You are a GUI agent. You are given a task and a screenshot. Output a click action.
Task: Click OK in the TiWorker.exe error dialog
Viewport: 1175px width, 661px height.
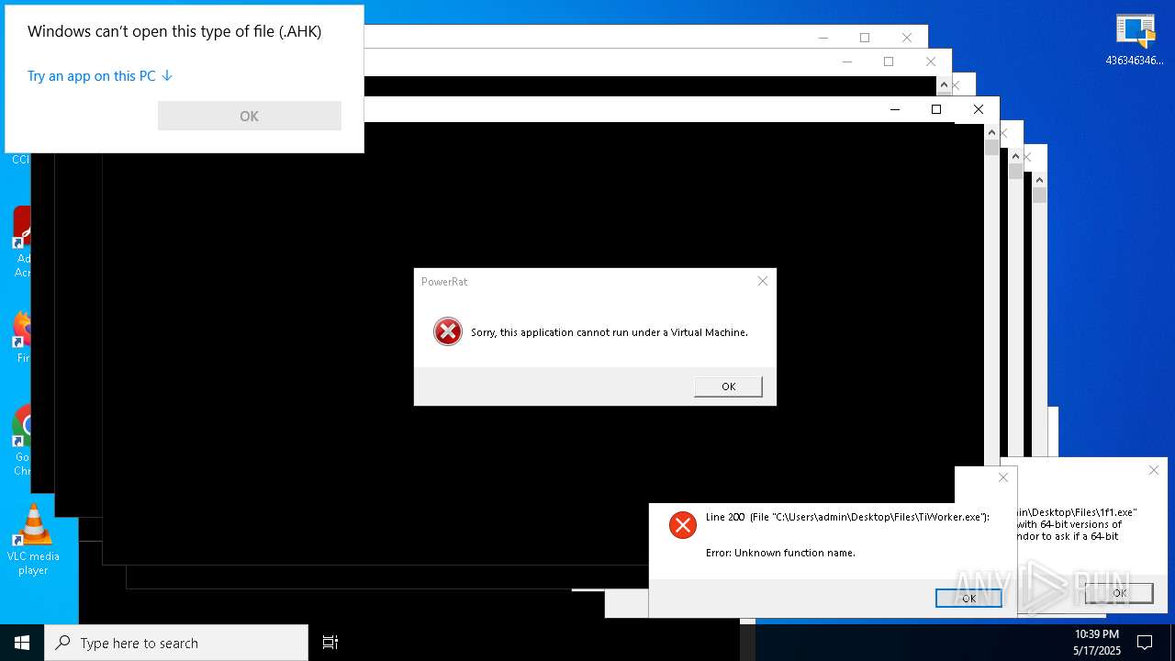[x=968, y=598]
